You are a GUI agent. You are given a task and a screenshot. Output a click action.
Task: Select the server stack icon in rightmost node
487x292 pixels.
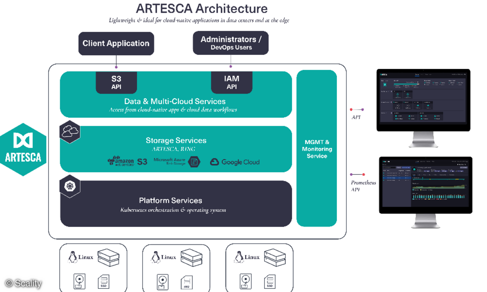point(275,258)
